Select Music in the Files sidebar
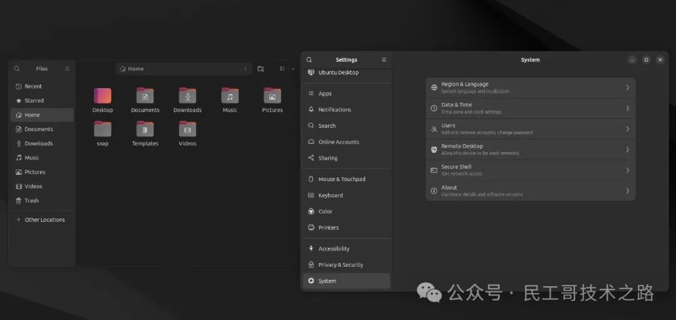The image size is (676, 320). 42,157
